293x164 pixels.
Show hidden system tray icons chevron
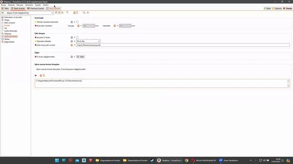click(x=251, y=160)
